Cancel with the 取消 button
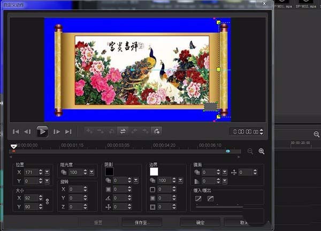The image size is (321, 231). [243, 222]
